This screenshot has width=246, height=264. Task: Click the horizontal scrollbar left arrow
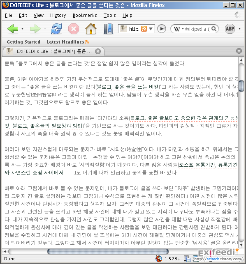tap(5, 252)
